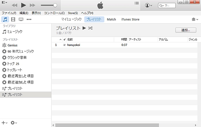Switch to the TV Shows library icon
The height and width of the screenshot is (127, 201).
tap(21, 19)
